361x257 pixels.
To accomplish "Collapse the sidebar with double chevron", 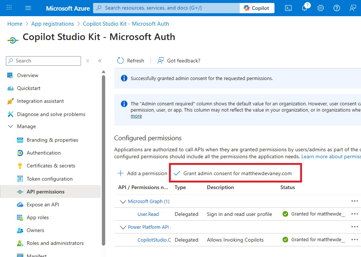I will (100, 61).
